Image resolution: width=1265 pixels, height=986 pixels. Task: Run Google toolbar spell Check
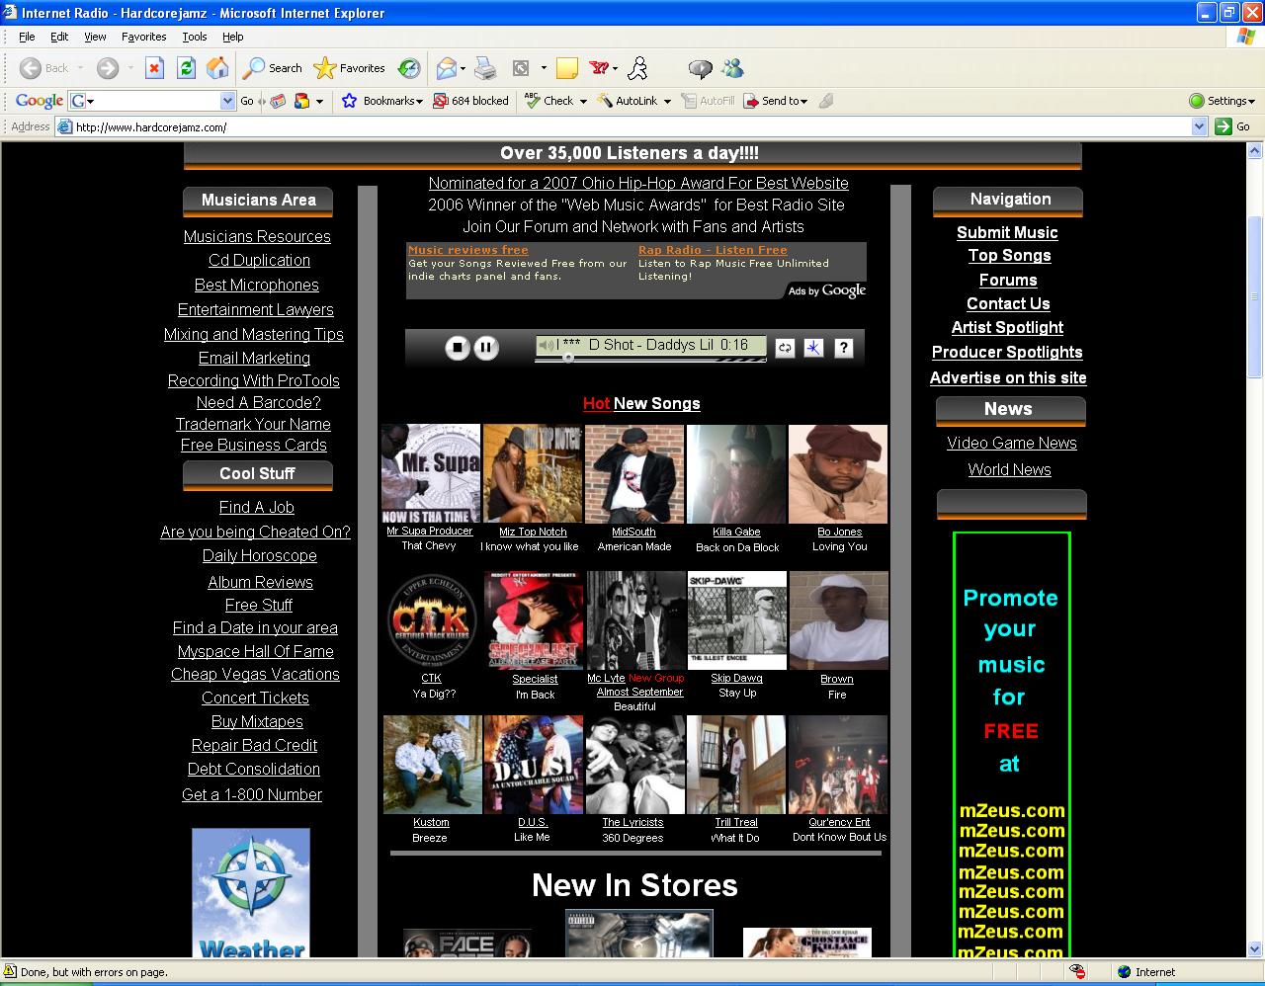coord(549,101)
